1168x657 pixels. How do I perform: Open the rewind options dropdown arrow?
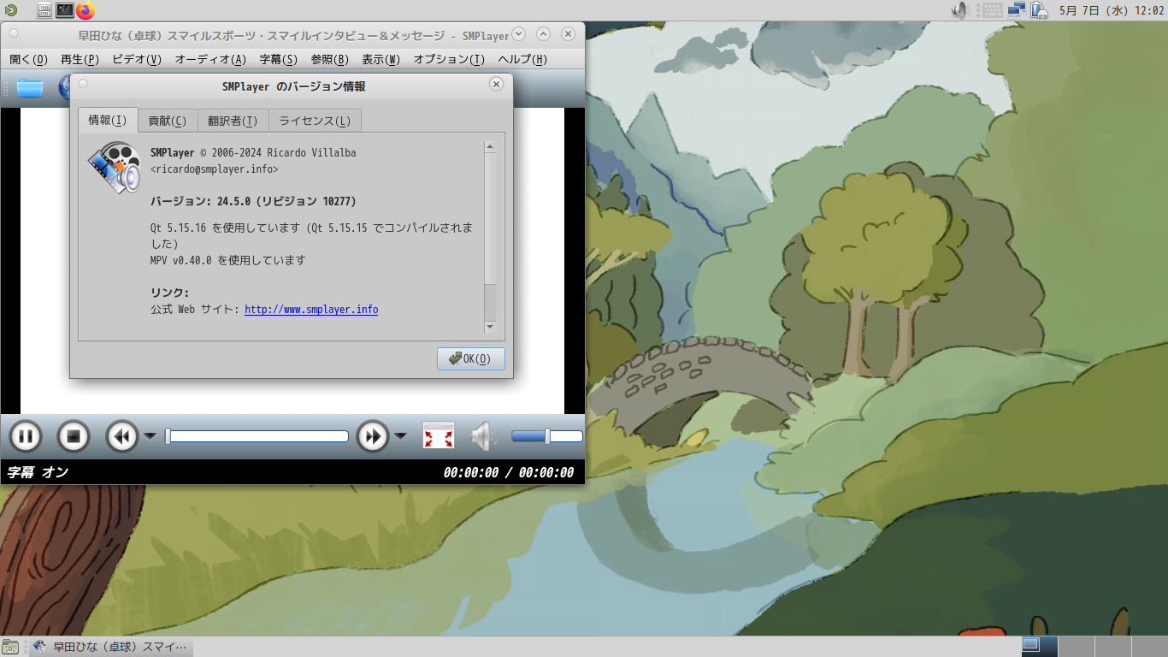point(150,436)
